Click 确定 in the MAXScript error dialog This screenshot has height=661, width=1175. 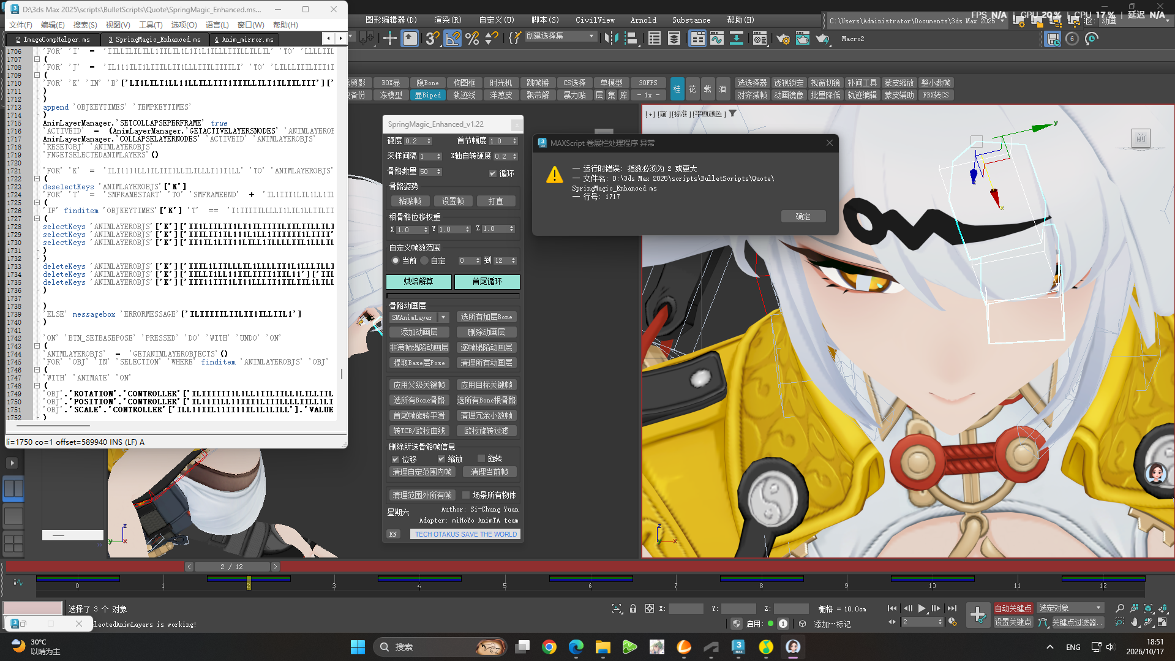803,217
